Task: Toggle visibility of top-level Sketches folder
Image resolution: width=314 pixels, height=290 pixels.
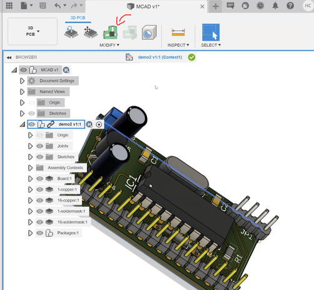Action: pyautogui.click(x=31, y=113)
